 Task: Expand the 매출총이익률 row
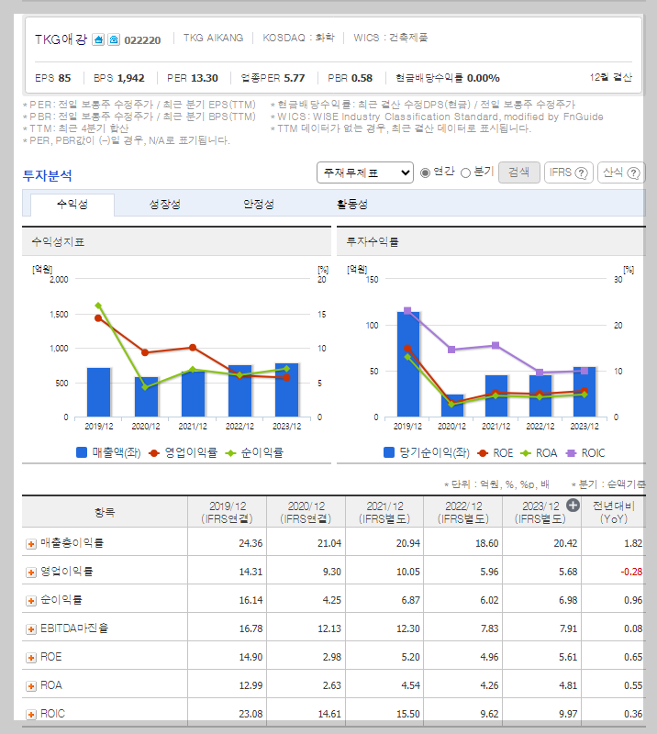[x=31, y=544]
